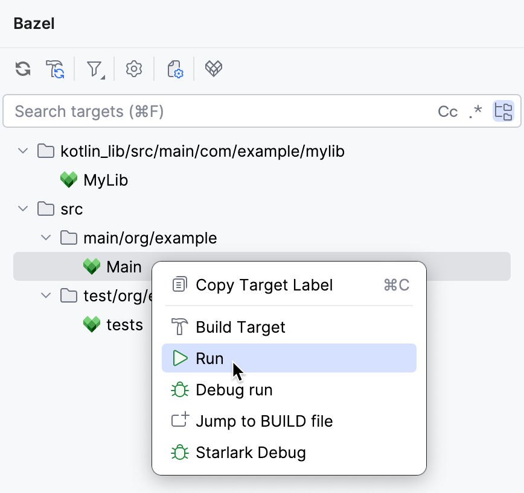524x493 pixels.
Task: Toggle regex (.*) search option
Action: point(476,111)
